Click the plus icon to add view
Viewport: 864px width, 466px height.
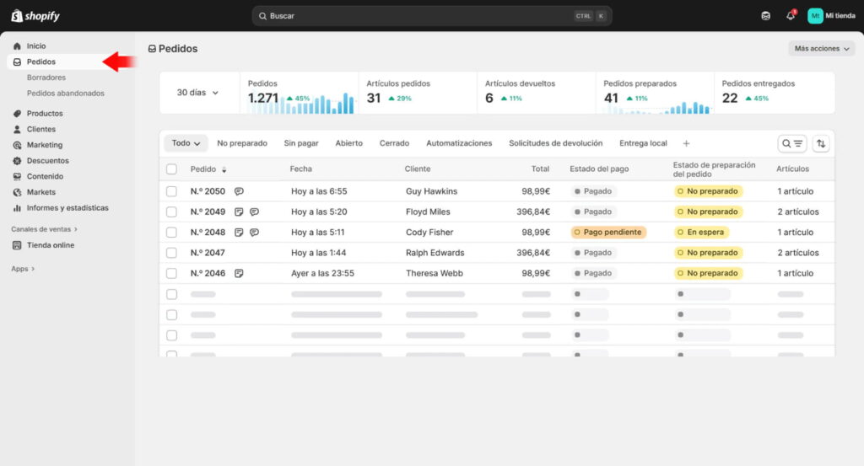[686, 143]
